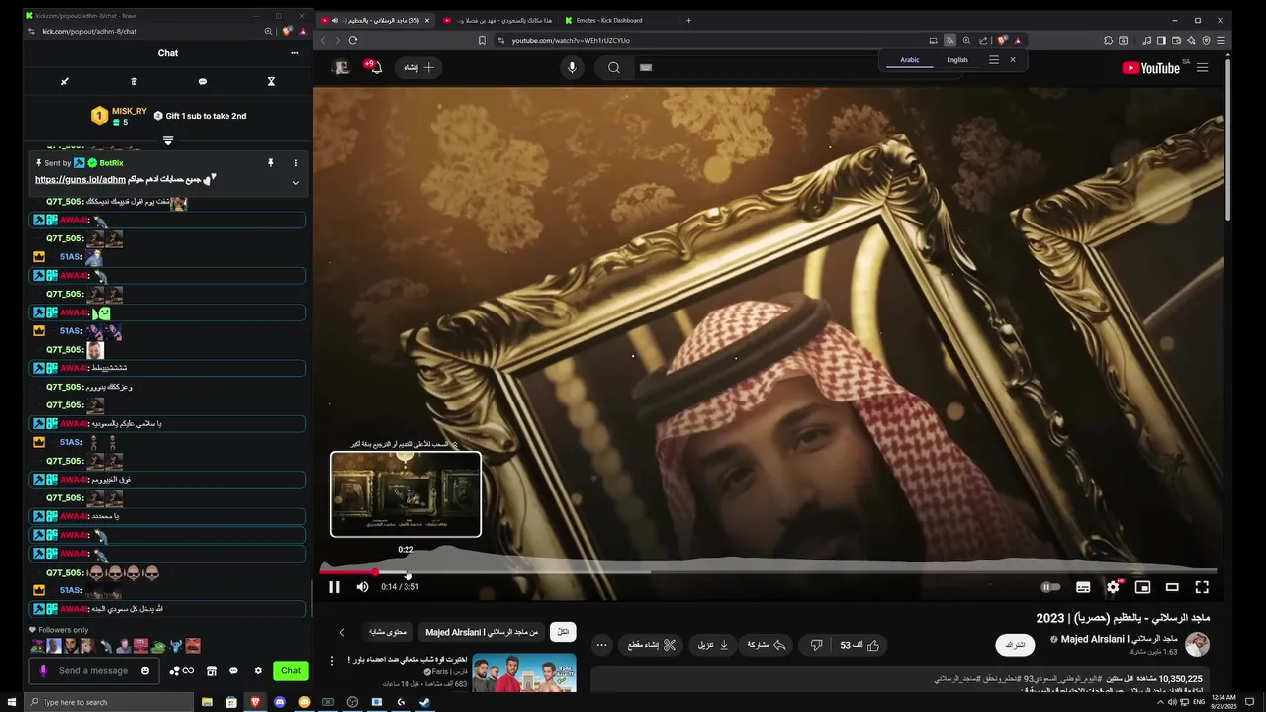
Task: Open Brave wallet icon
Action: (x=1176, y=40)
